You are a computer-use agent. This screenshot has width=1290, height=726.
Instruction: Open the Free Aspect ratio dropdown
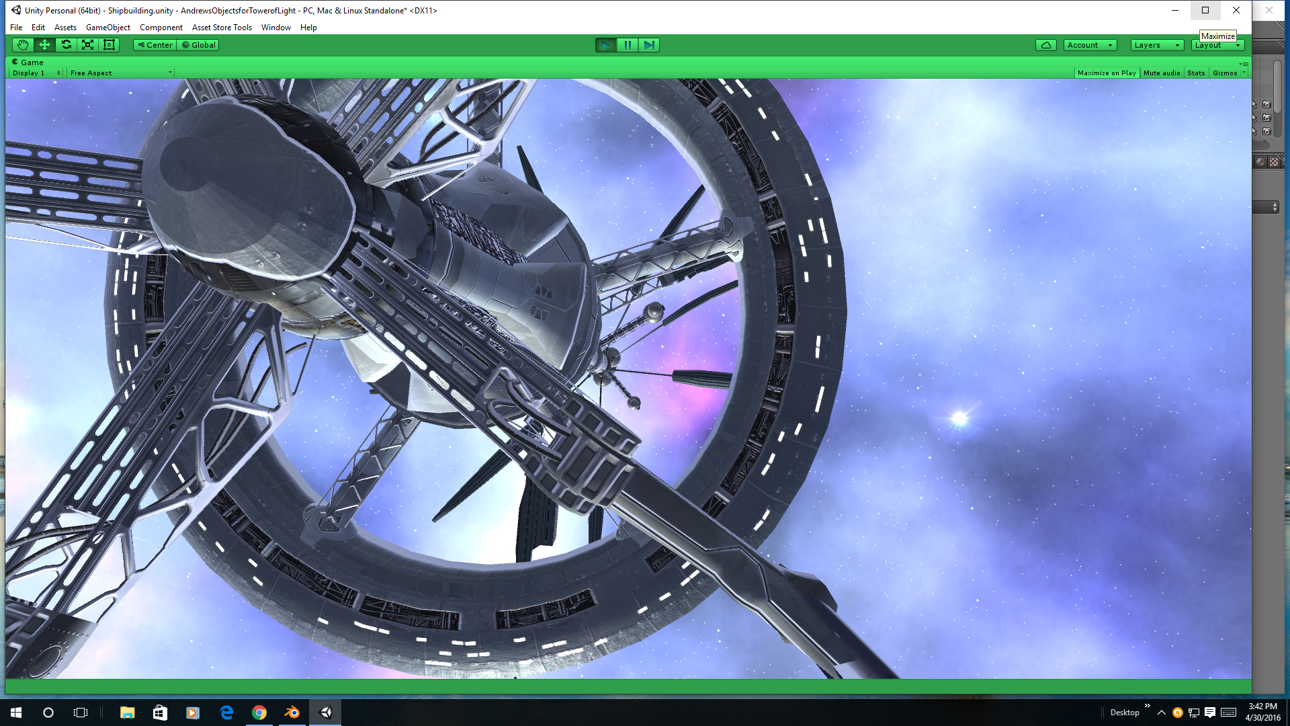point(121,73)
